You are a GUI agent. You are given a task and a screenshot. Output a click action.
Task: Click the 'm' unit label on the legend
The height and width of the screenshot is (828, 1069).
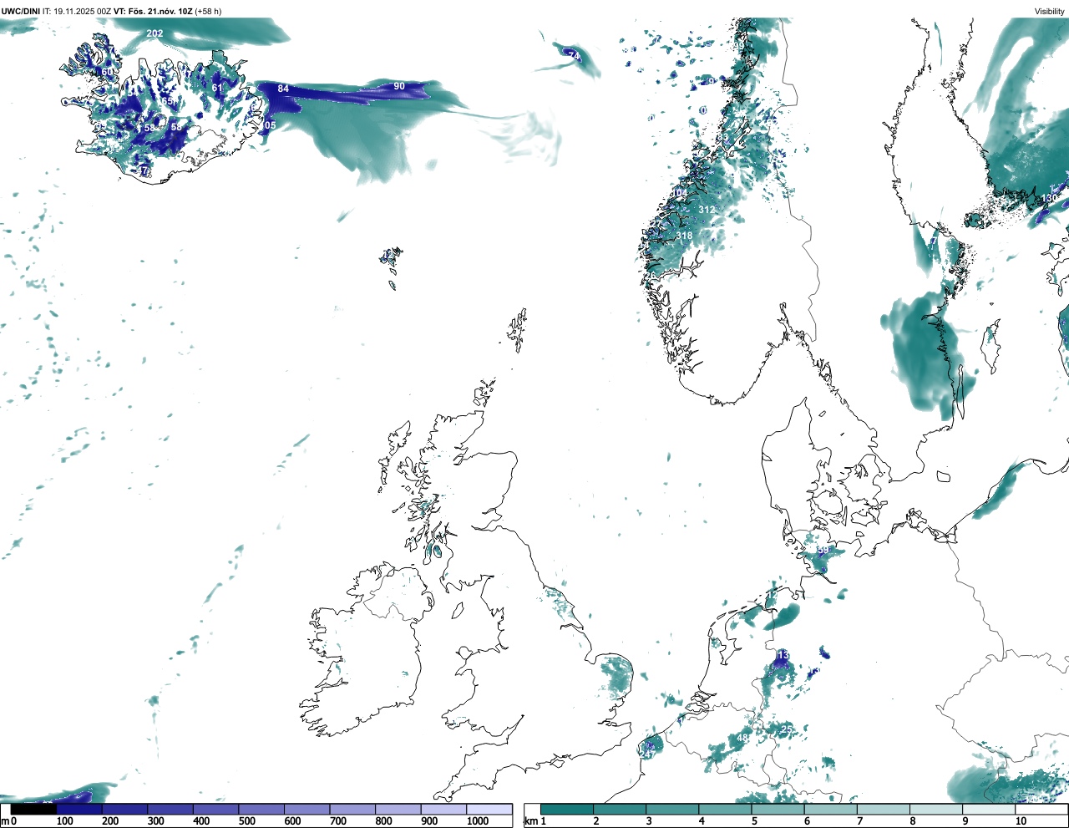[x=5, y=821]
